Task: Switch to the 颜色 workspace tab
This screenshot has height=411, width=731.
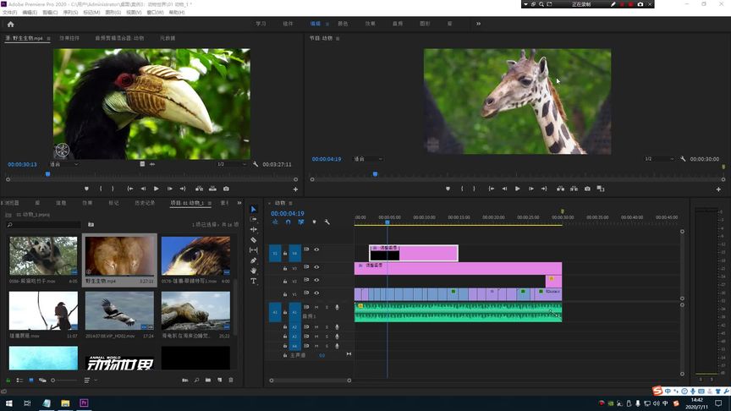Action: 342,25
